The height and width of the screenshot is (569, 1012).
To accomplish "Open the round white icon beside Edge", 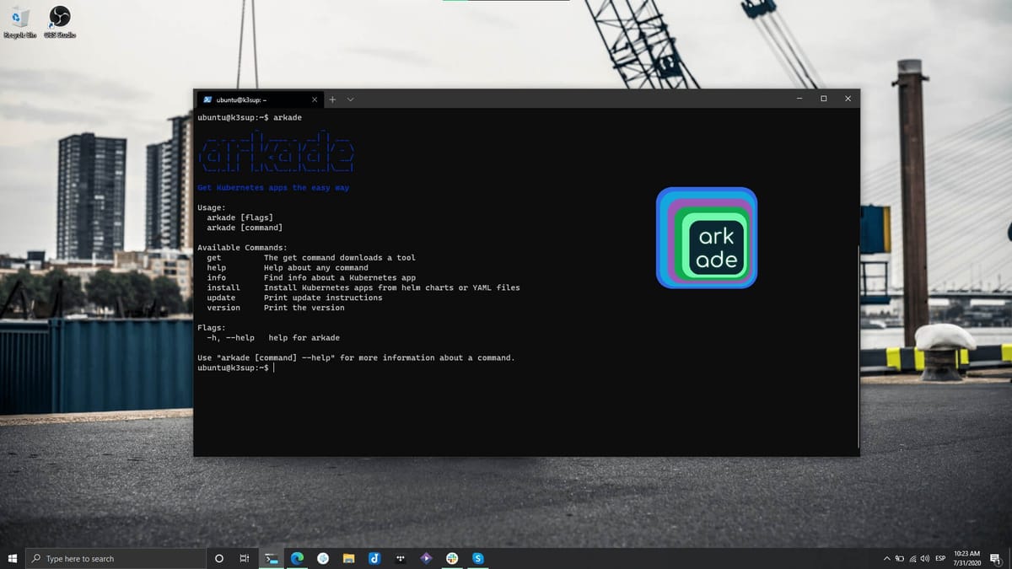I will click(x=323, y=558).
